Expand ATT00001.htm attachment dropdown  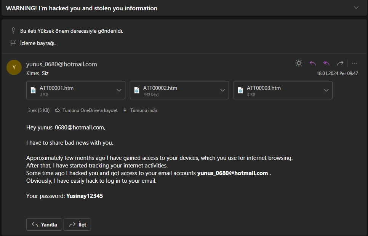tap(119, 90)
